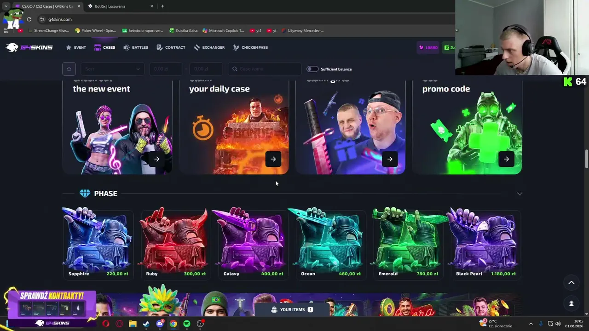The width and height of the screenshot is (589, 331).
Task: Open the Książka 3.xlsx bookmark
Action: click(184, 31)
